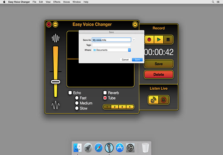Select preset segment 3
The height and width of the screenshot is (155, 223).
(x=122, y=107)
